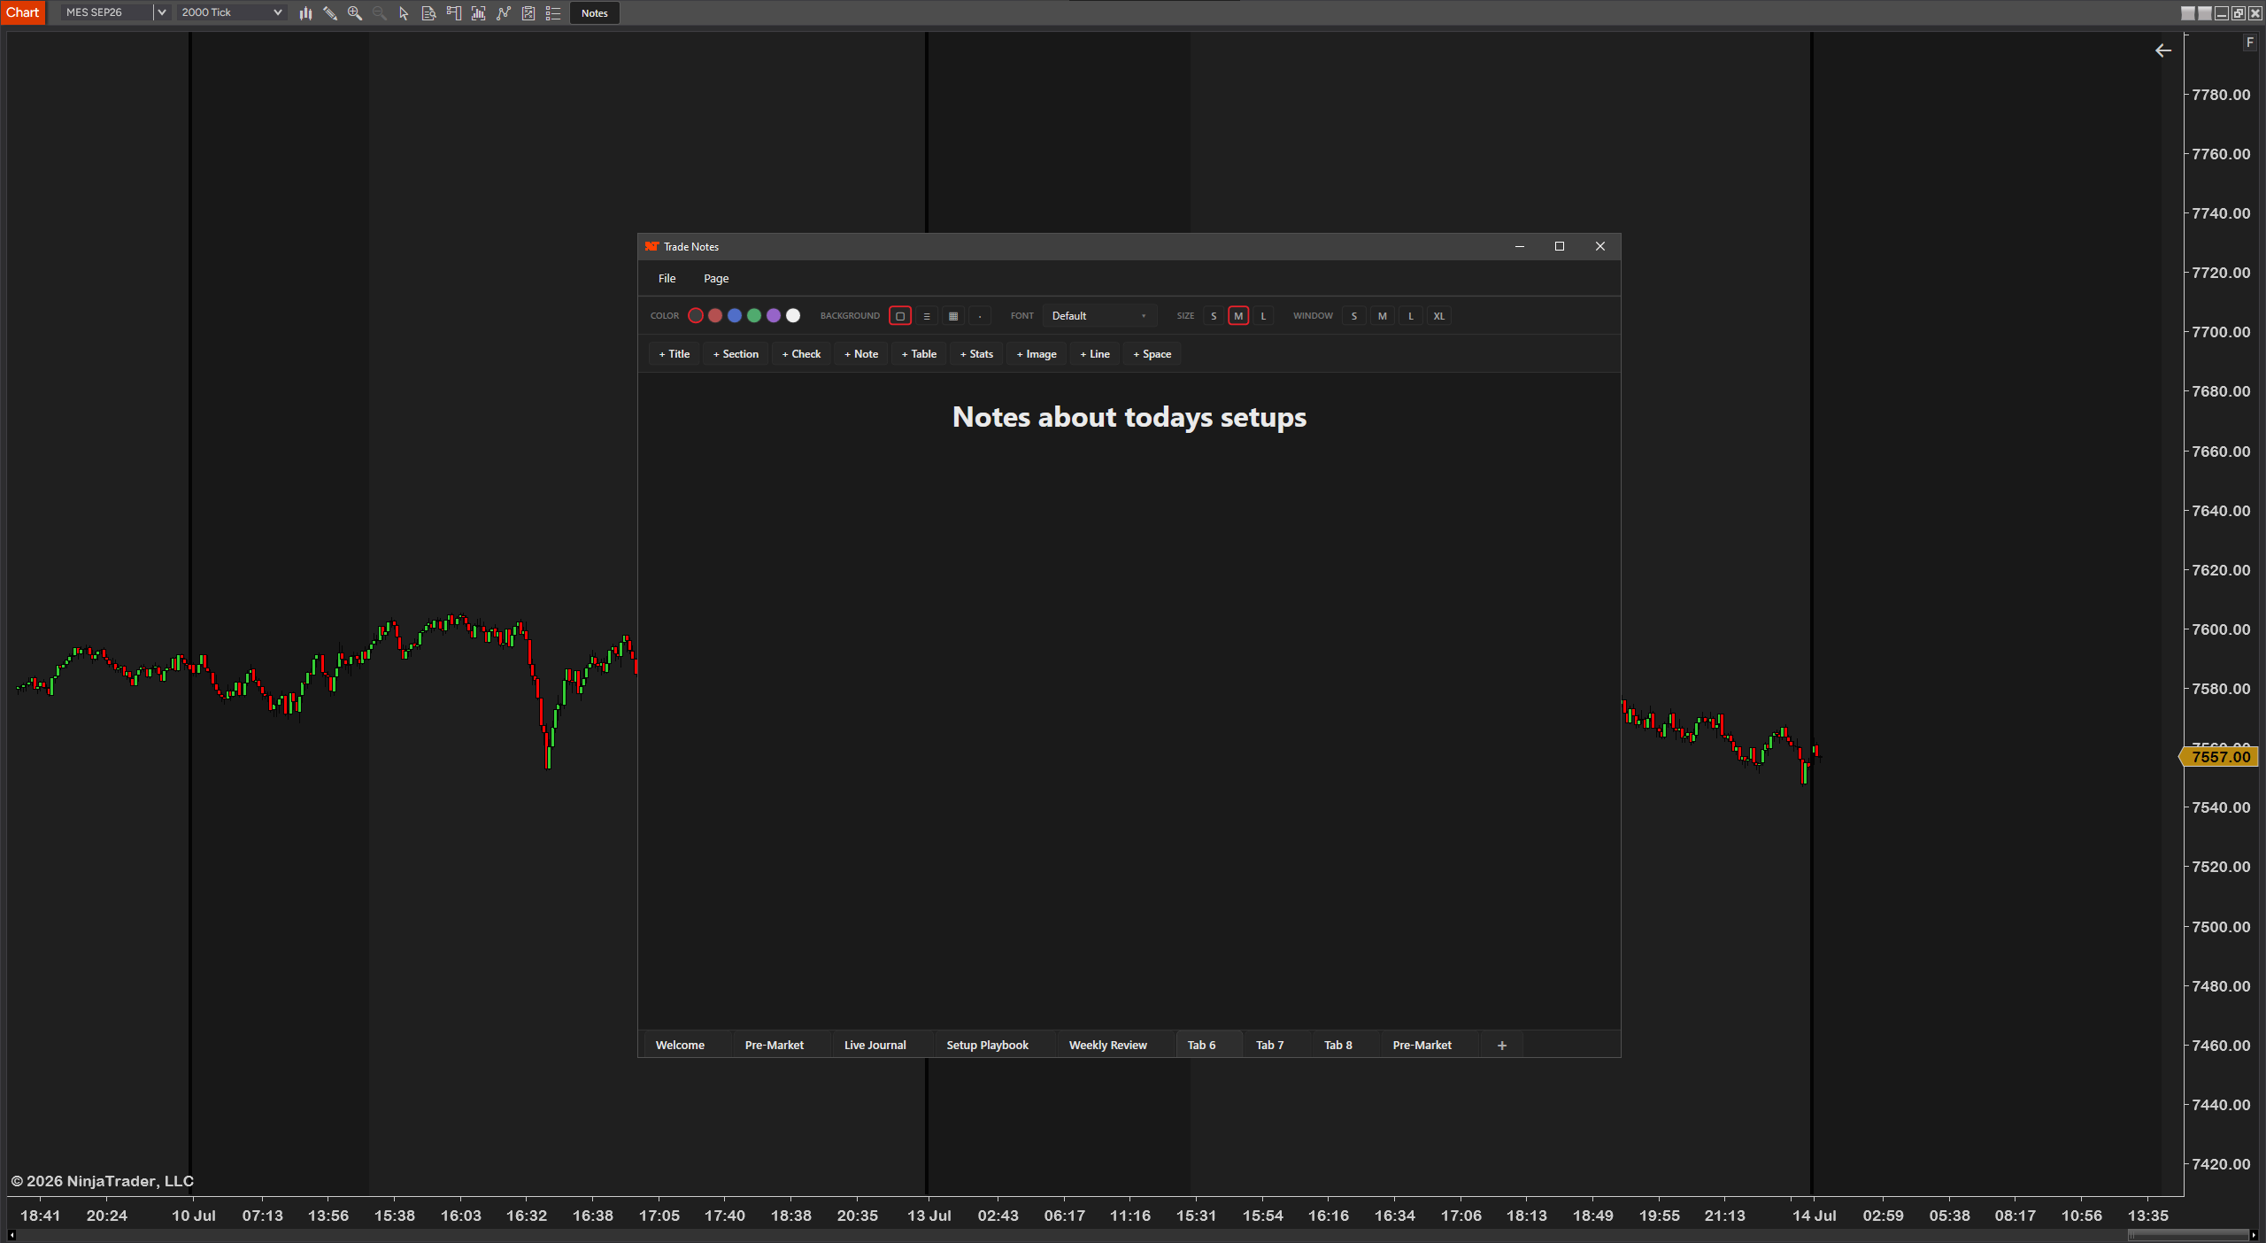
Task: Insert a divider with + Line
Action: 1095,354
